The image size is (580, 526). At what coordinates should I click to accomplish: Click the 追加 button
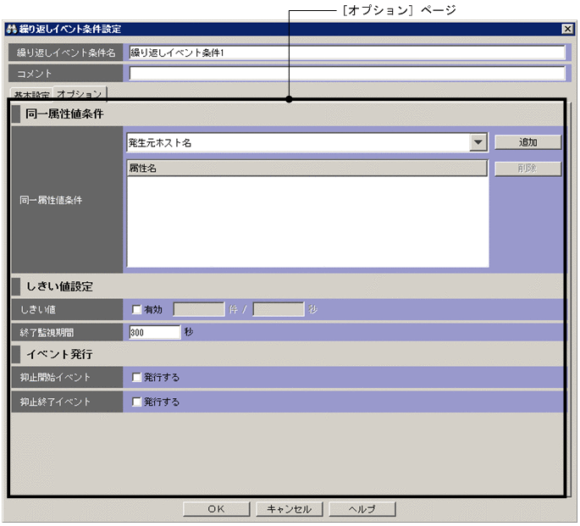tap(528, 142)
